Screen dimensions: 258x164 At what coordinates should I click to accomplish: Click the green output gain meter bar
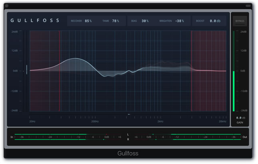234,91
